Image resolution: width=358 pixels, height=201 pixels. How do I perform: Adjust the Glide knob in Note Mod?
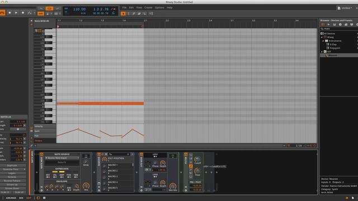tap(86, 161)
